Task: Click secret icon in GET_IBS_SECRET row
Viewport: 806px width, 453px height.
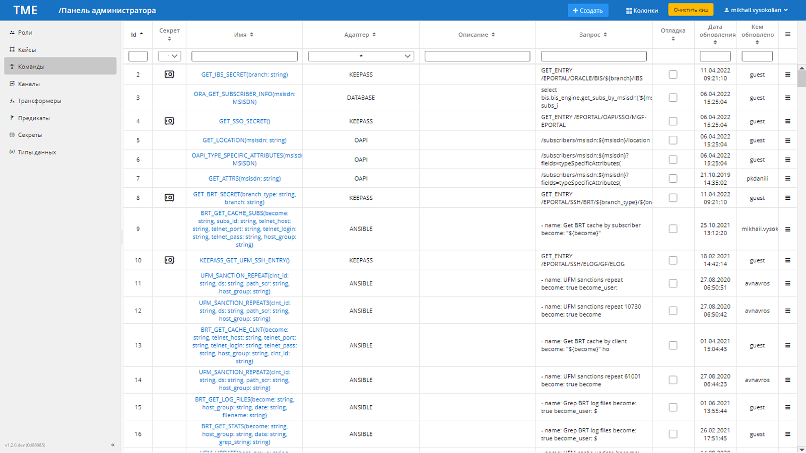Action: [169, 74]
